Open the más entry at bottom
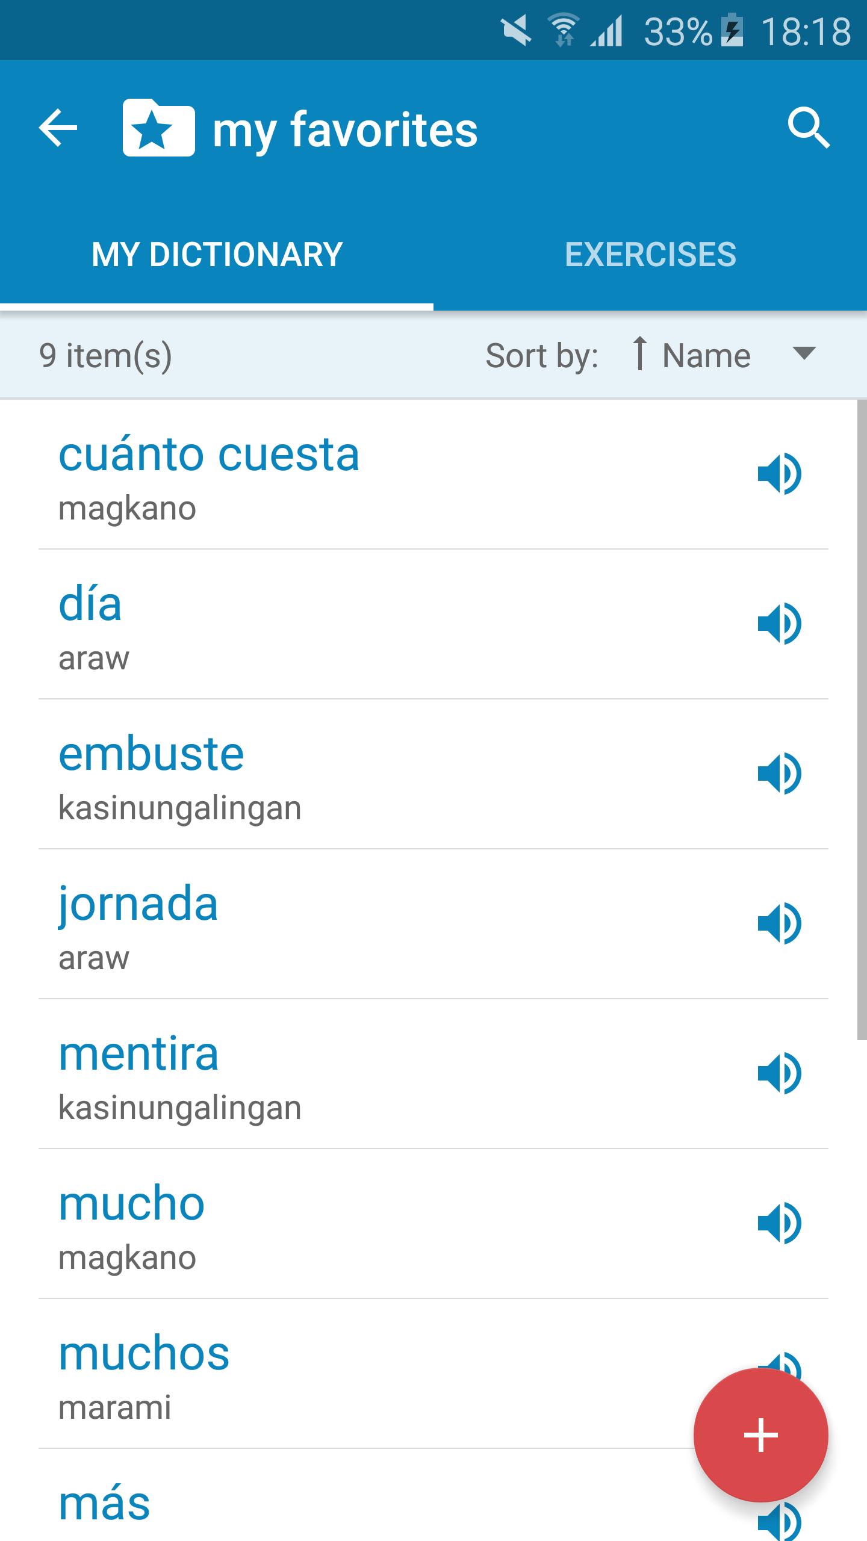The height and width of the screenshot is (1541, 867). point(433,1495)
